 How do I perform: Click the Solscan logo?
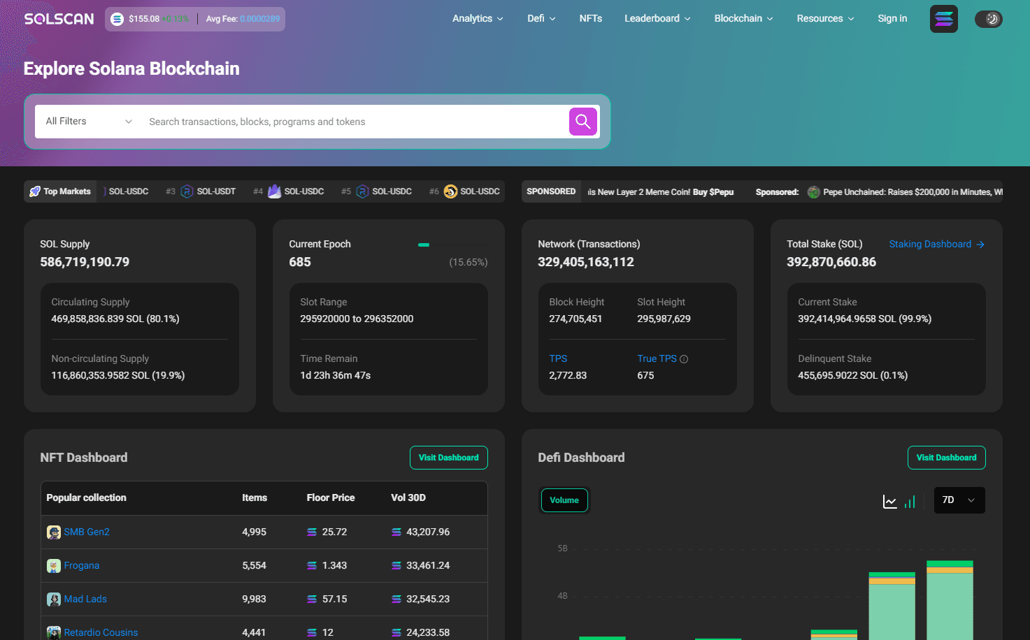point(59,19)
